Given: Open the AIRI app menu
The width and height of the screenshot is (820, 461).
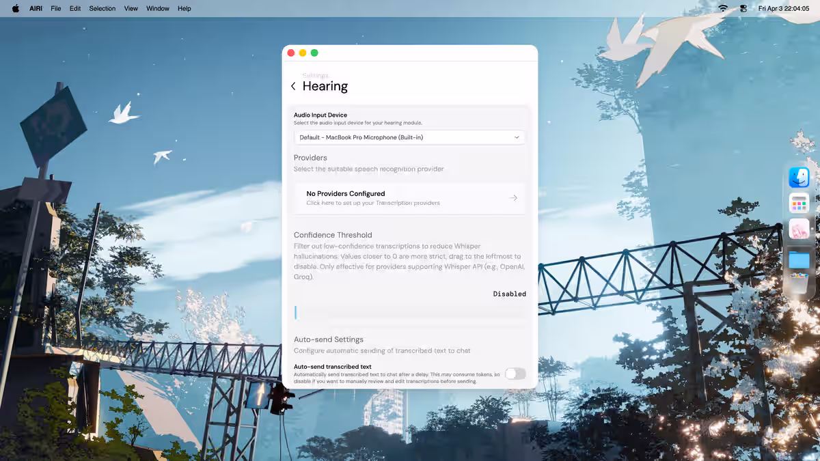Looking at the screenshot, I should [x=36, y=8].
